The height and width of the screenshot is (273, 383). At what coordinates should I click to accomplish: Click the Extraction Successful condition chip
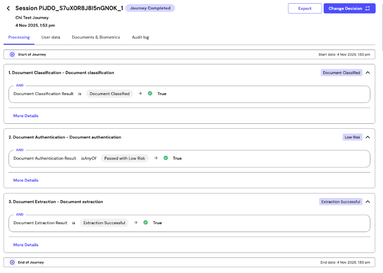tap(104, 223)
